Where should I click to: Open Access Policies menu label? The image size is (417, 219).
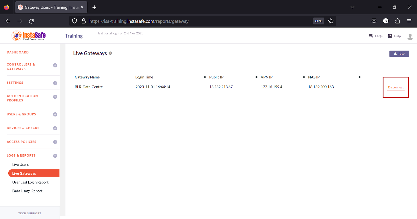[x=21, y=142]
